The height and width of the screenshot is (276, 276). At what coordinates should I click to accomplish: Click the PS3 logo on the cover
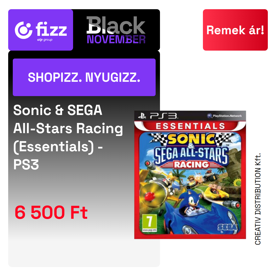(x=158, y=116)
